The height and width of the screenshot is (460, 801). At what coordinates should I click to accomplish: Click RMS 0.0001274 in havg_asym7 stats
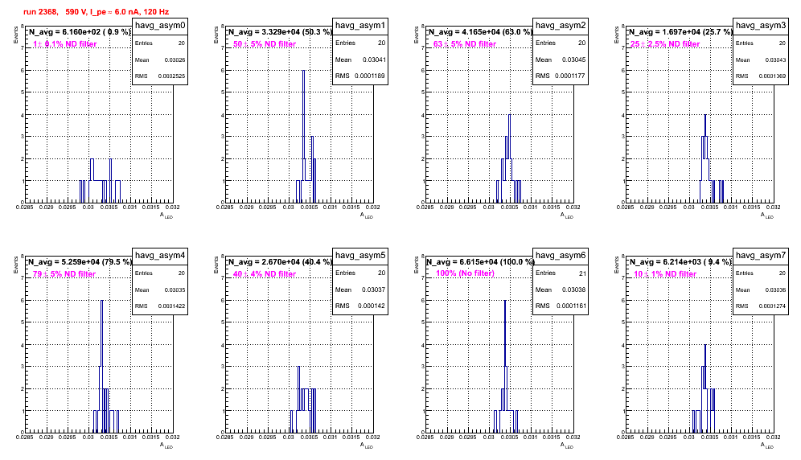(x=761, y=306)
